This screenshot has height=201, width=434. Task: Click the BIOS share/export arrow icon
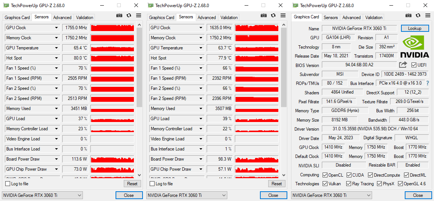[403, 65]
